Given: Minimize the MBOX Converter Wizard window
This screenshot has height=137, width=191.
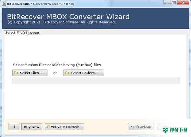Looking at the screenshot, I should coord(167,3).
